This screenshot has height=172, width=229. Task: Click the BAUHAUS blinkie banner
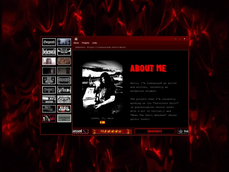pyautogui.click(x=155, y=131)
